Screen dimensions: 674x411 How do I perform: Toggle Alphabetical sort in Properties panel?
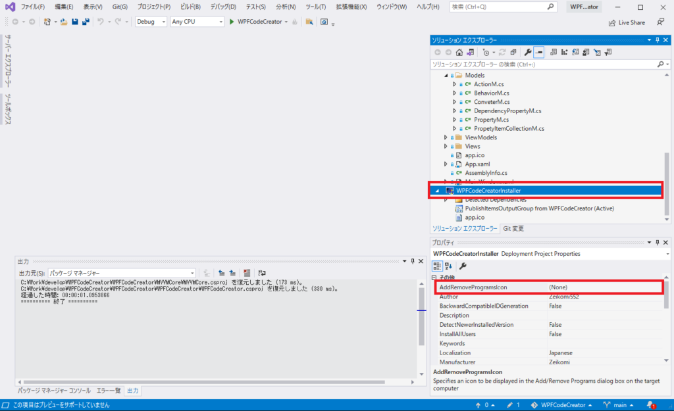tap(448, 266)
